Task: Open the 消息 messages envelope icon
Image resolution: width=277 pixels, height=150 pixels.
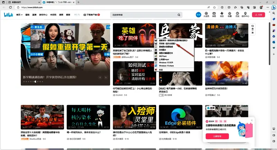Action: pyautogui.click(x=214, y=15)
